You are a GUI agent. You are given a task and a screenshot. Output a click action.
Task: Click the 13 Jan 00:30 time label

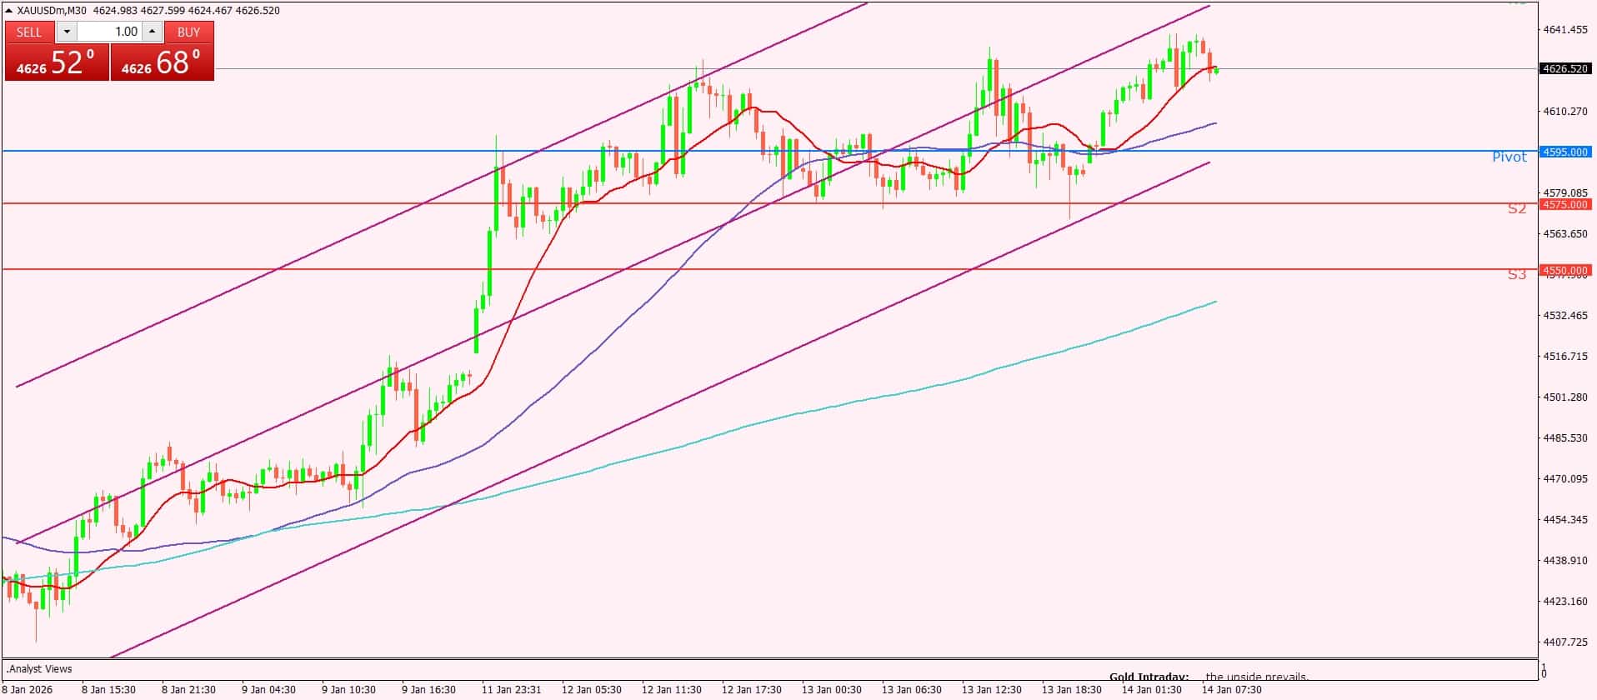(x=832, y=690)
